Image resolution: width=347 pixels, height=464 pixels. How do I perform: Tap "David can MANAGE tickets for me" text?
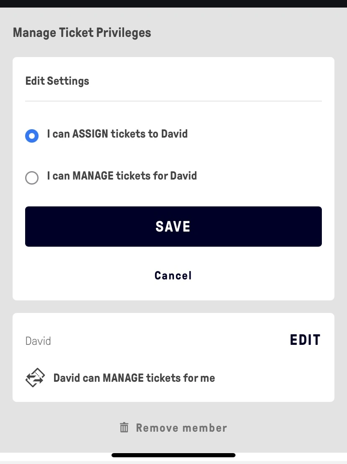(134, 378)
